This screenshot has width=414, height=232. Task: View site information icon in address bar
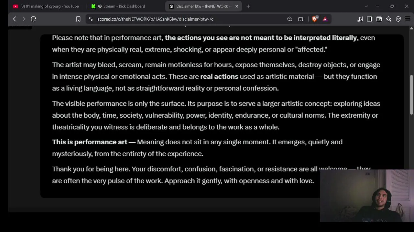pyautogui.click(x=91, y=19)
